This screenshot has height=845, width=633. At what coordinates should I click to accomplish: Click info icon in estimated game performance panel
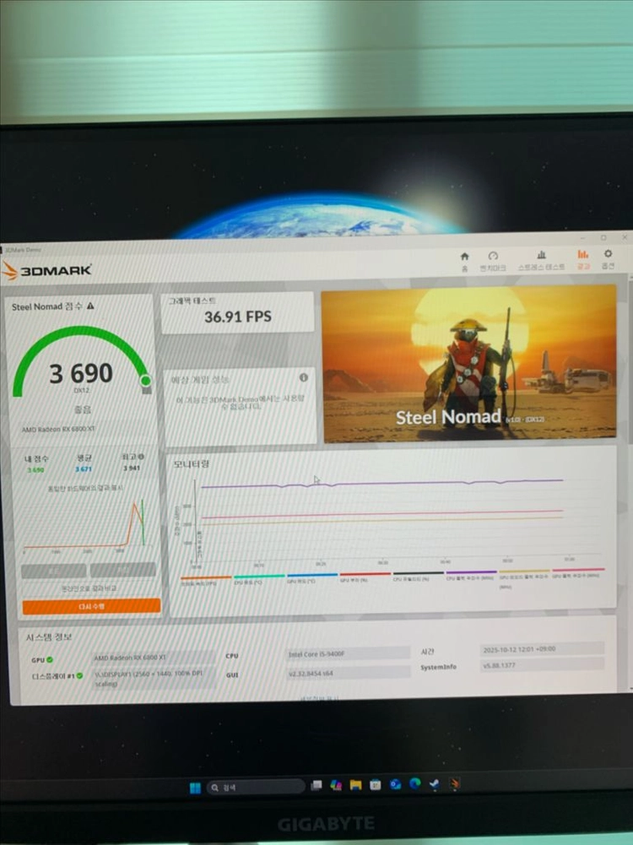click(x=304, y=377)
